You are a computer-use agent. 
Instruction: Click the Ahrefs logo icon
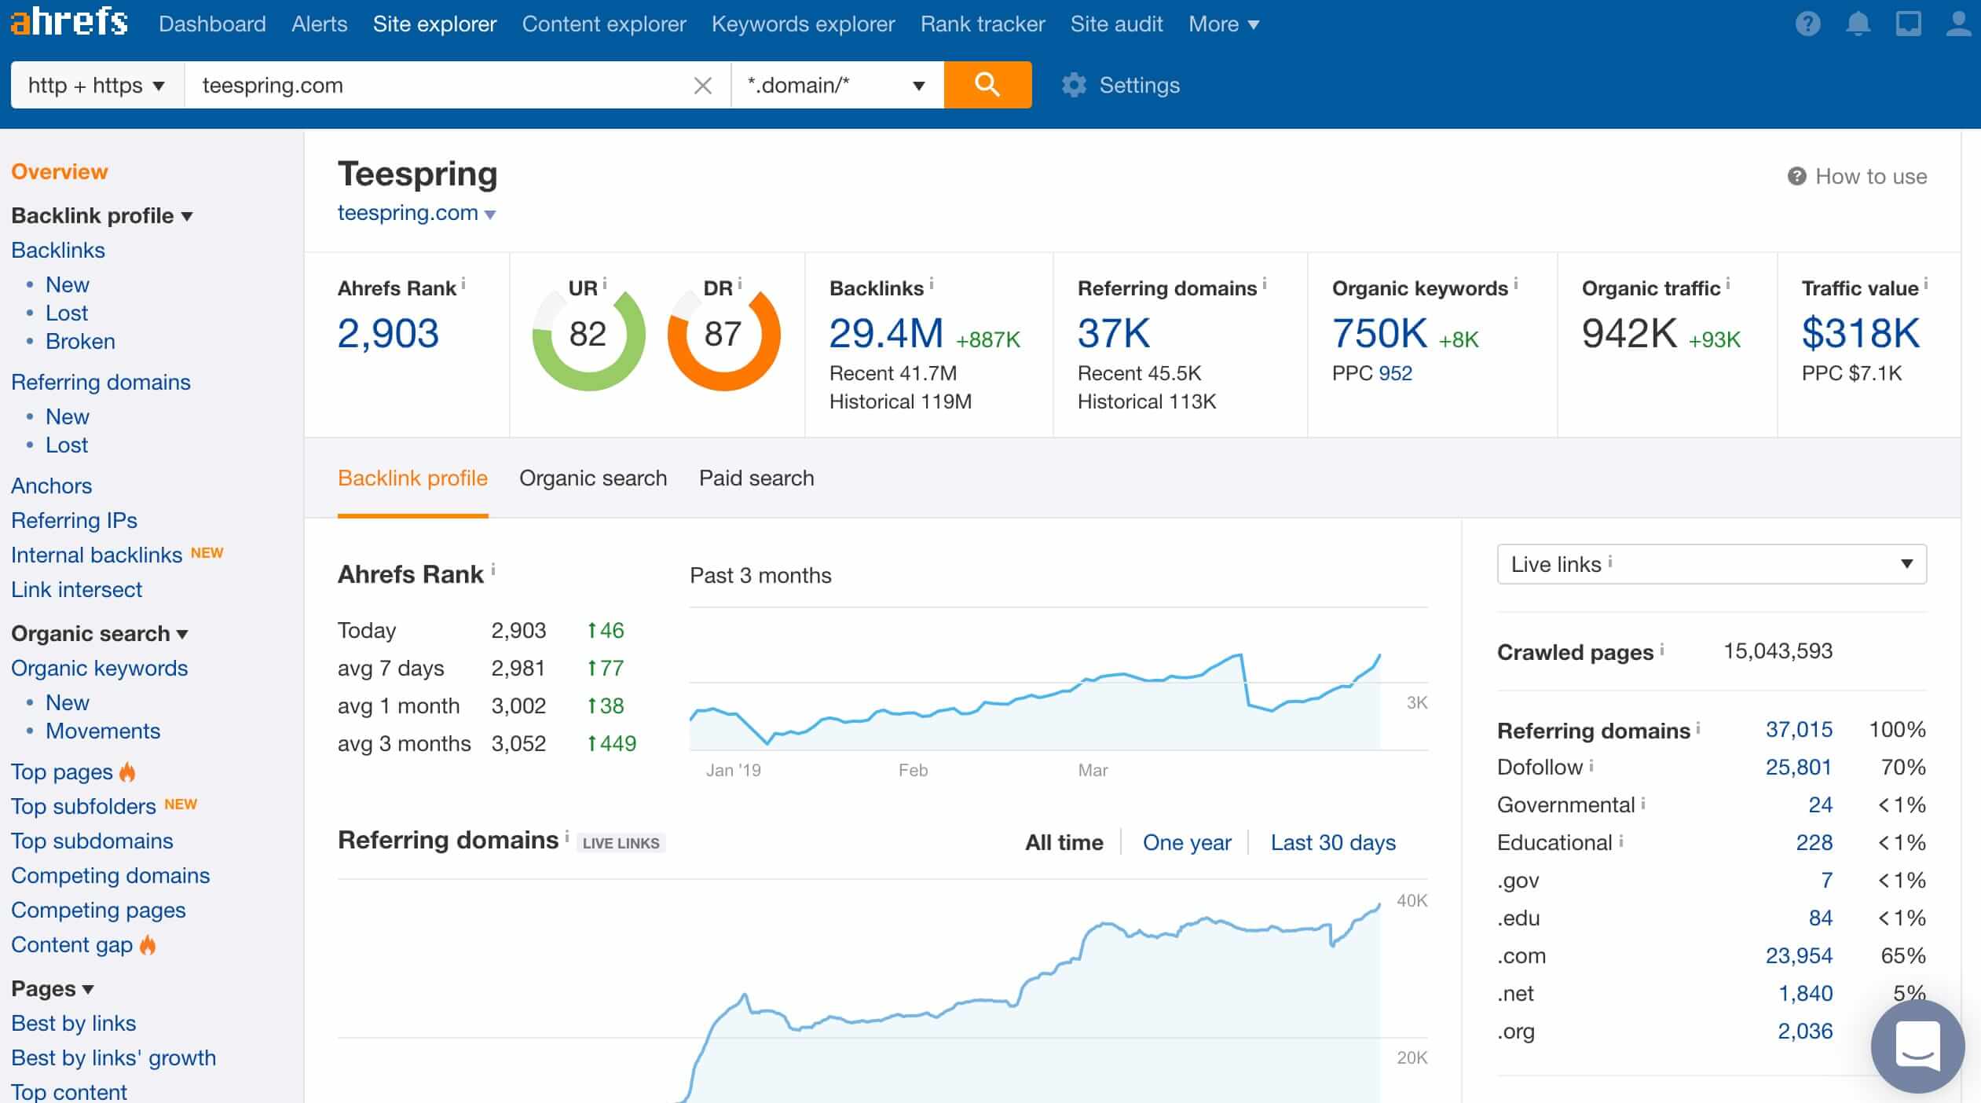tap(68, 23)
